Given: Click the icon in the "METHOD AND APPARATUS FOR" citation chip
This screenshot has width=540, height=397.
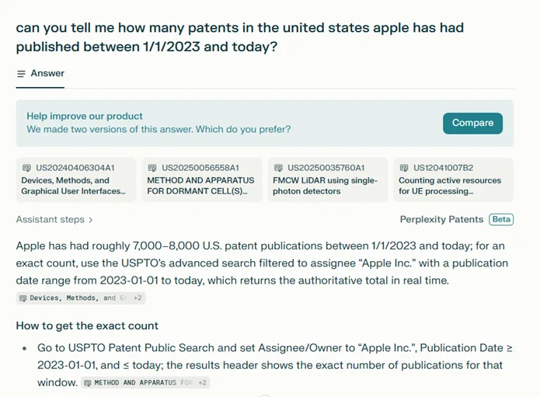Looking at the screenshot, I should click(x=88, y=383).
